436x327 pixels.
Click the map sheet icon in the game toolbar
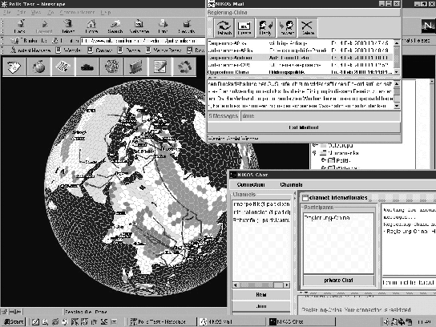(63, 67)
